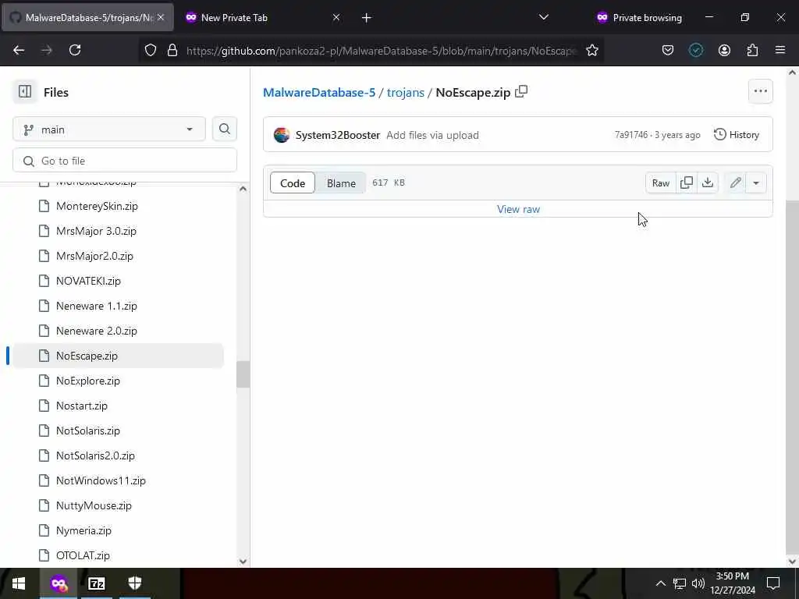Screen dimensions: 799x599
Task: Switch to the Code view tab
Action: (x=293, y=183)
